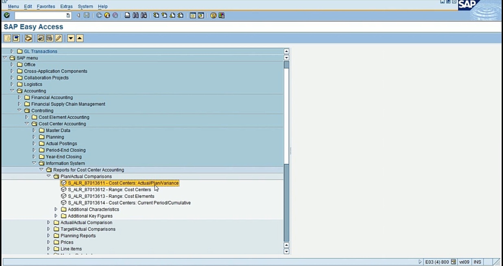
Task: Open the Edit menu
Action: click(x=28, y=6)
